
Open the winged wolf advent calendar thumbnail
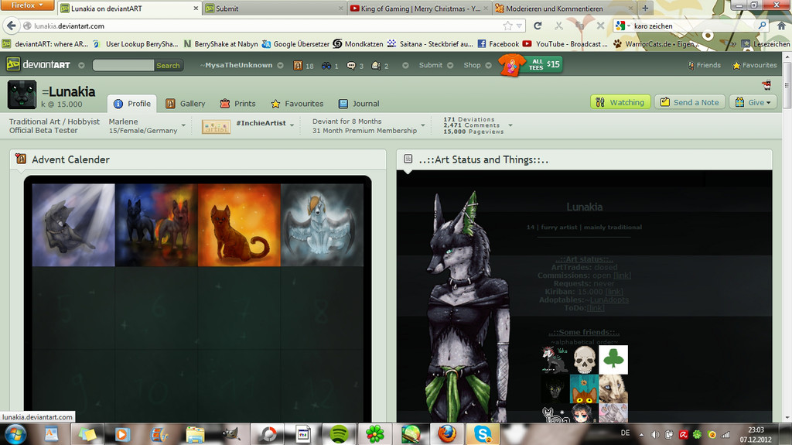pos(323,225)
